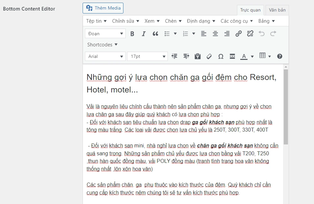Align text left

pyautogui.click(x=204, y=34)
